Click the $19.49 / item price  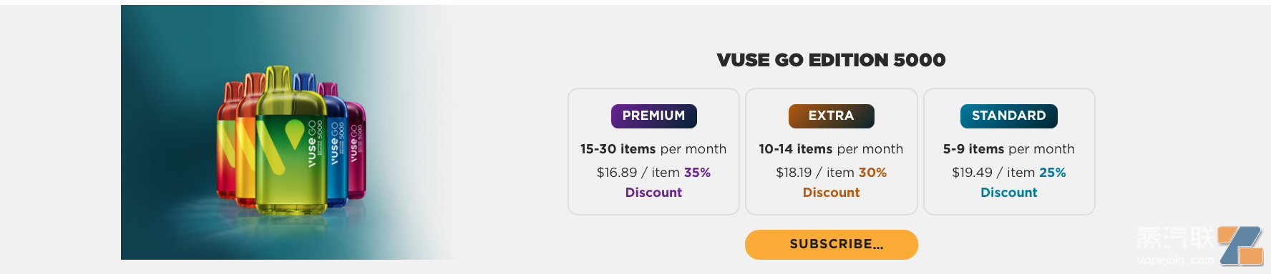pos(993,173)
